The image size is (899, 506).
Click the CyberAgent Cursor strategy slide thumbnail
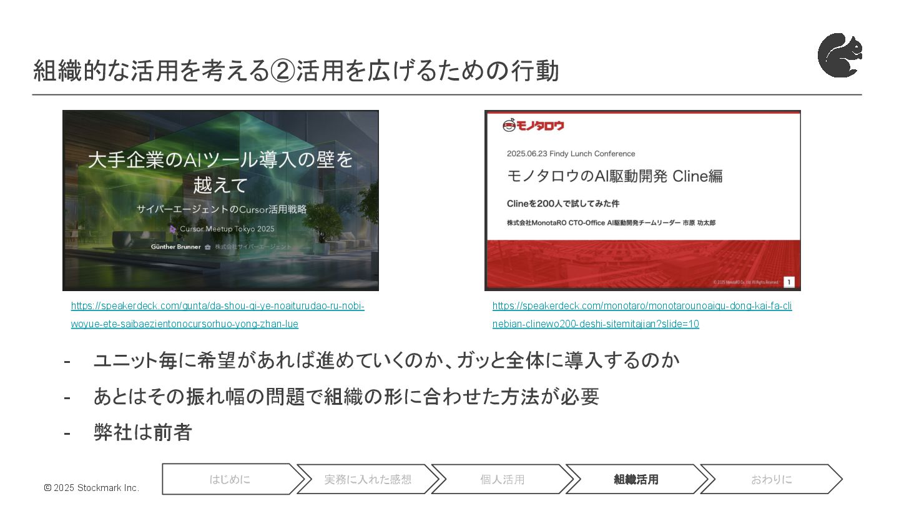(220, 201)
